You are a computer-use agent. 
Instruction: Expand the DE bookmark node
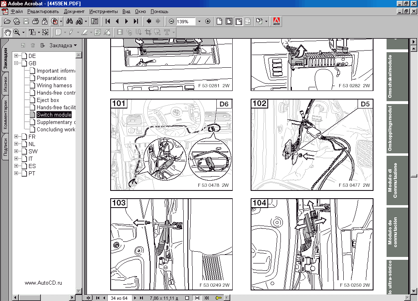click(16, 55)
